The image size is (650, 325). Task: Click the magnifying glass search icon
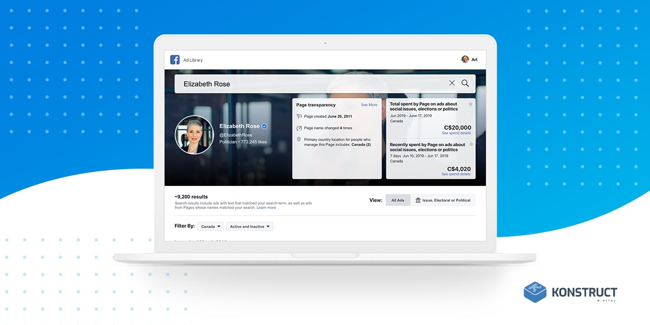point(465,83)
